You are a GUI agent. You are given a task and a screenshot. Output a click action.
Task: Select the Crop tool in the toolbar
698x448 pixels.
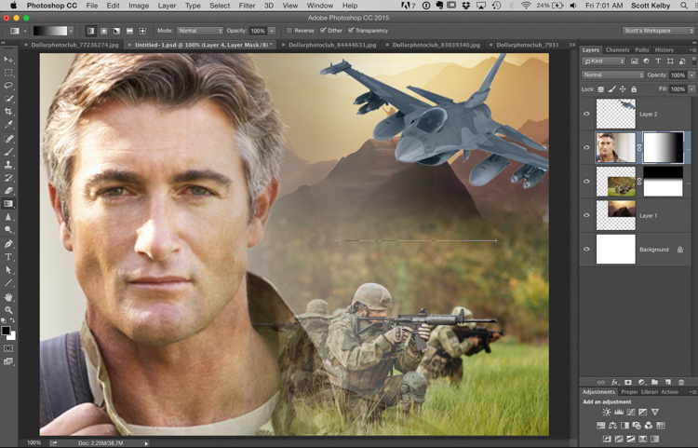click(x=9, y=112)
